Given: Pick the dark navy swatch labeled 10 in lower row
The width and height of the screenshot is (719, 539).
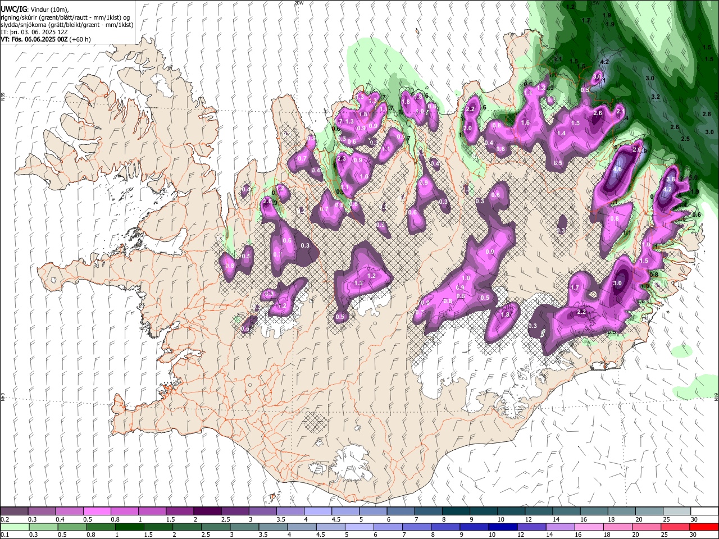Looking at the screenshot, I should tap(503, 527).
